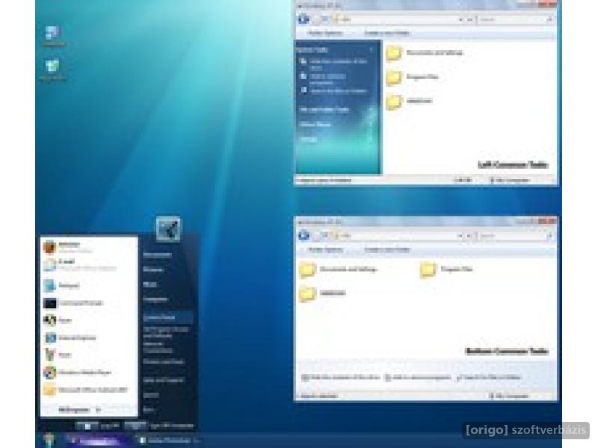Open Documents and Settings folder in bottom window

[x=338, y=270]
